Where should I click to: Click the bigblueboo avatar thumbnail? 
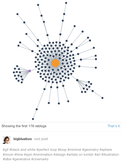(x=7, y=140)
